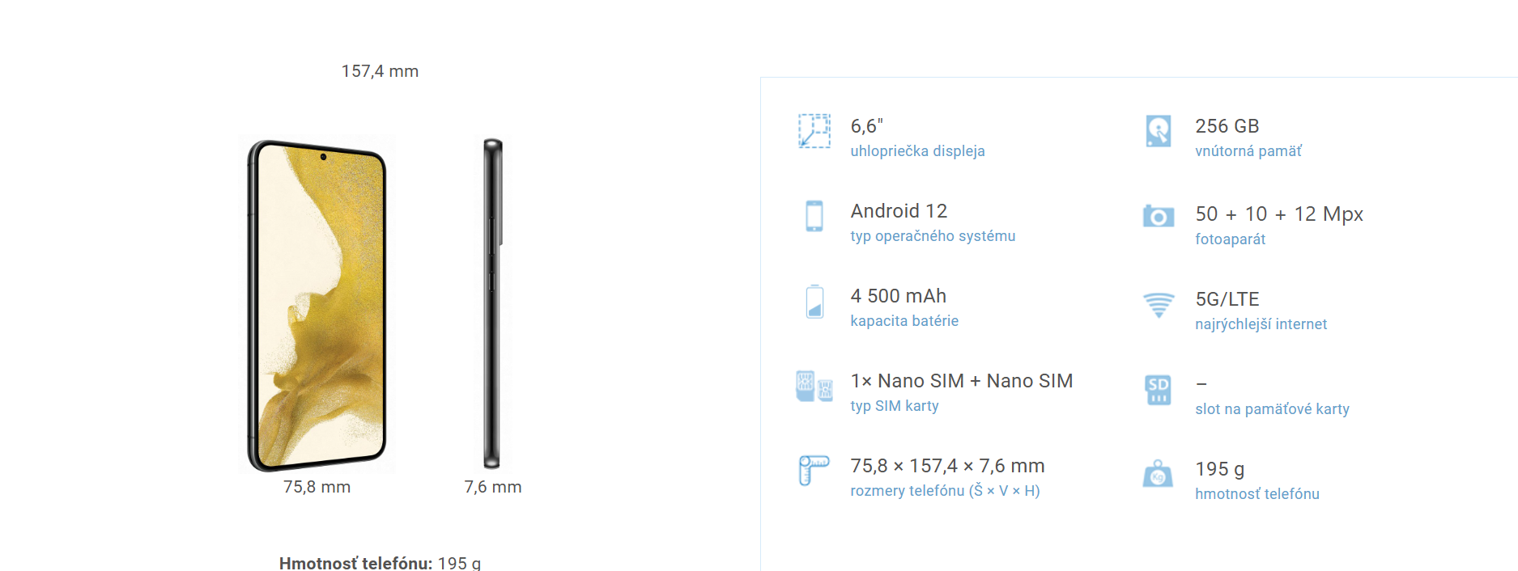Image resolution: width=1518 pixels, height=571 pixels.
Task: Click the "50 + 10 + 12 Mpx" camera value
Action: [x=1279, y=214]
